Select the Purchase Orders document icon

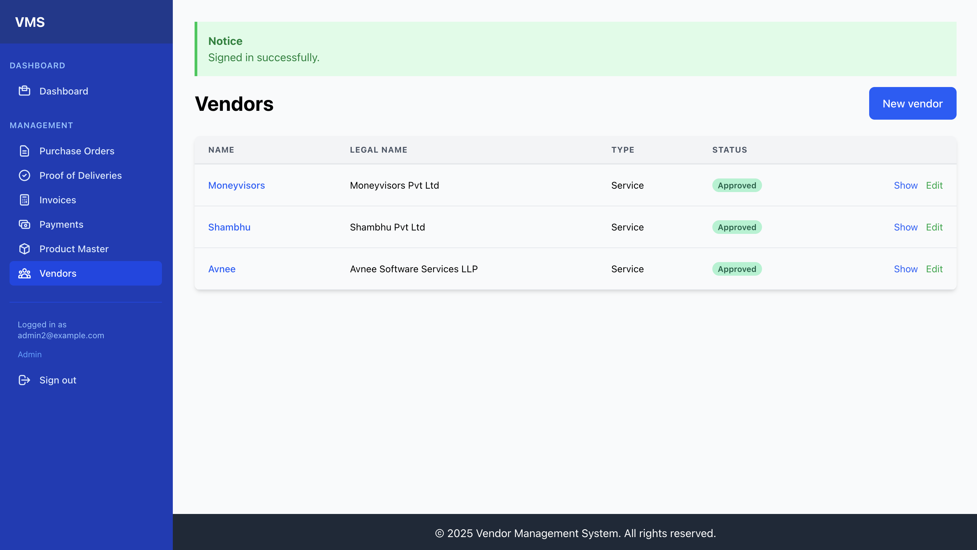coord(24,151)
